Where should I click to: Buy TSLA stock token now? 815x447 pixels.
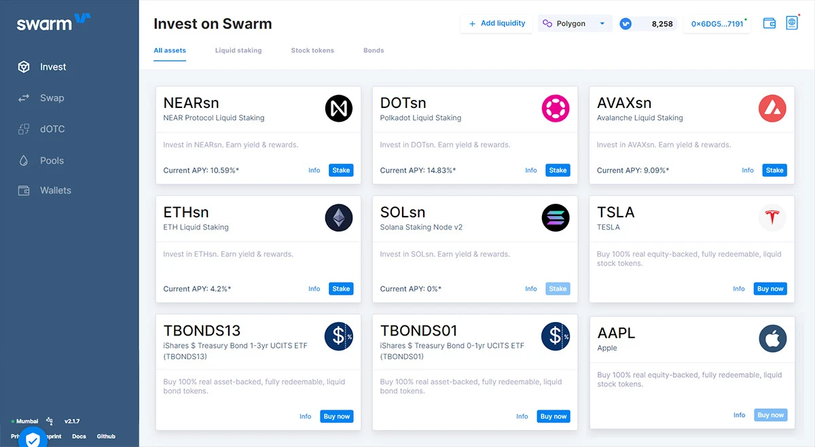click(770, 289)
